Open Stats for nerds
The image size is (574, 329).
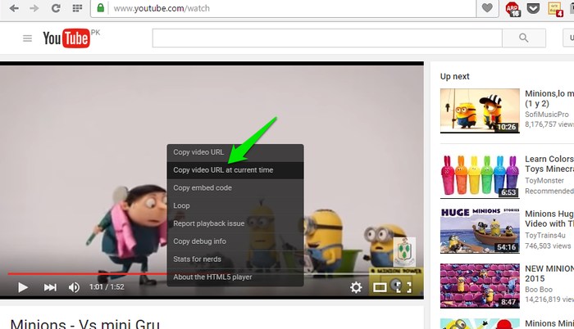235,259
